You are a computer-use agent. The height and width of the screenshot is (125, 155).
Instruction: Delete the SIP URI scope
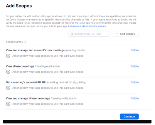pos(135,82)
